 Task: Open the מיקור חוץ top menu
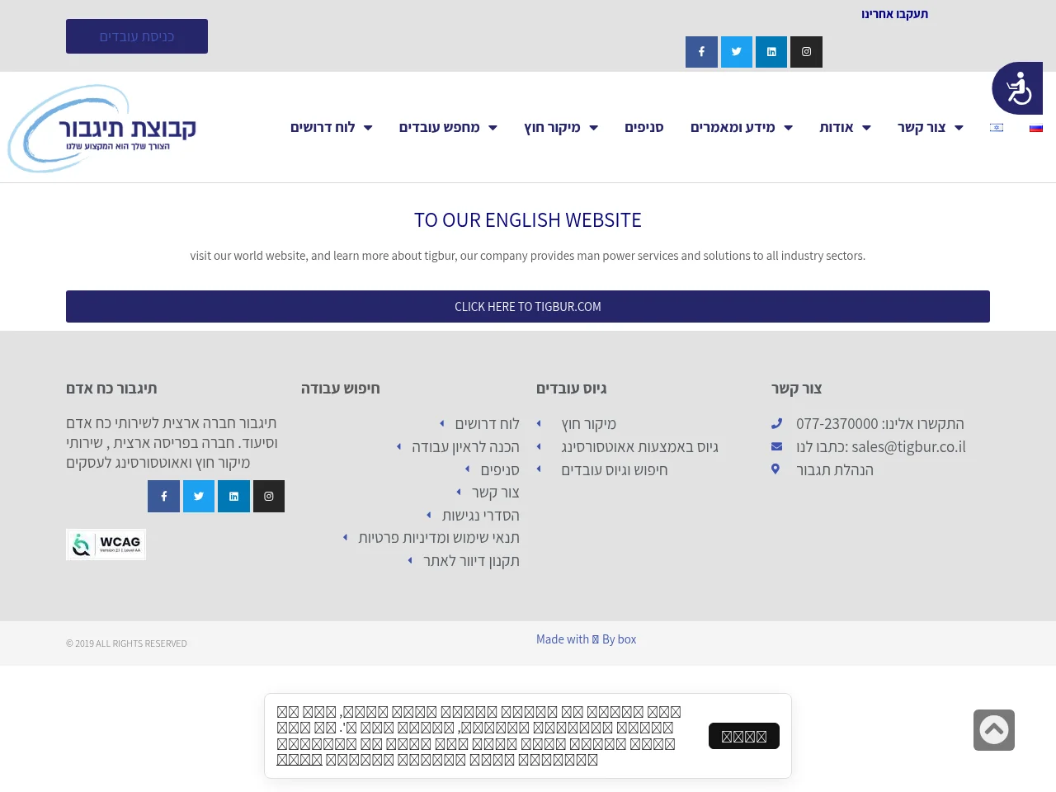coord(552,127)
